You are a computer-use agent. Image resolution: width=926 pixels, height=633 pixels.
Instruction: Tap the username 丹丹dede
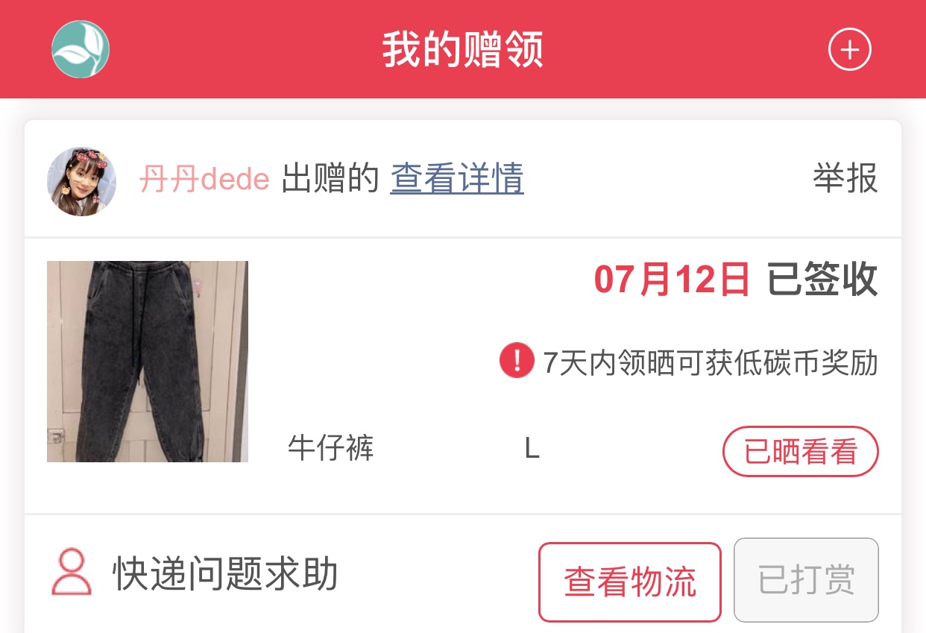click(x=204, y=180)
